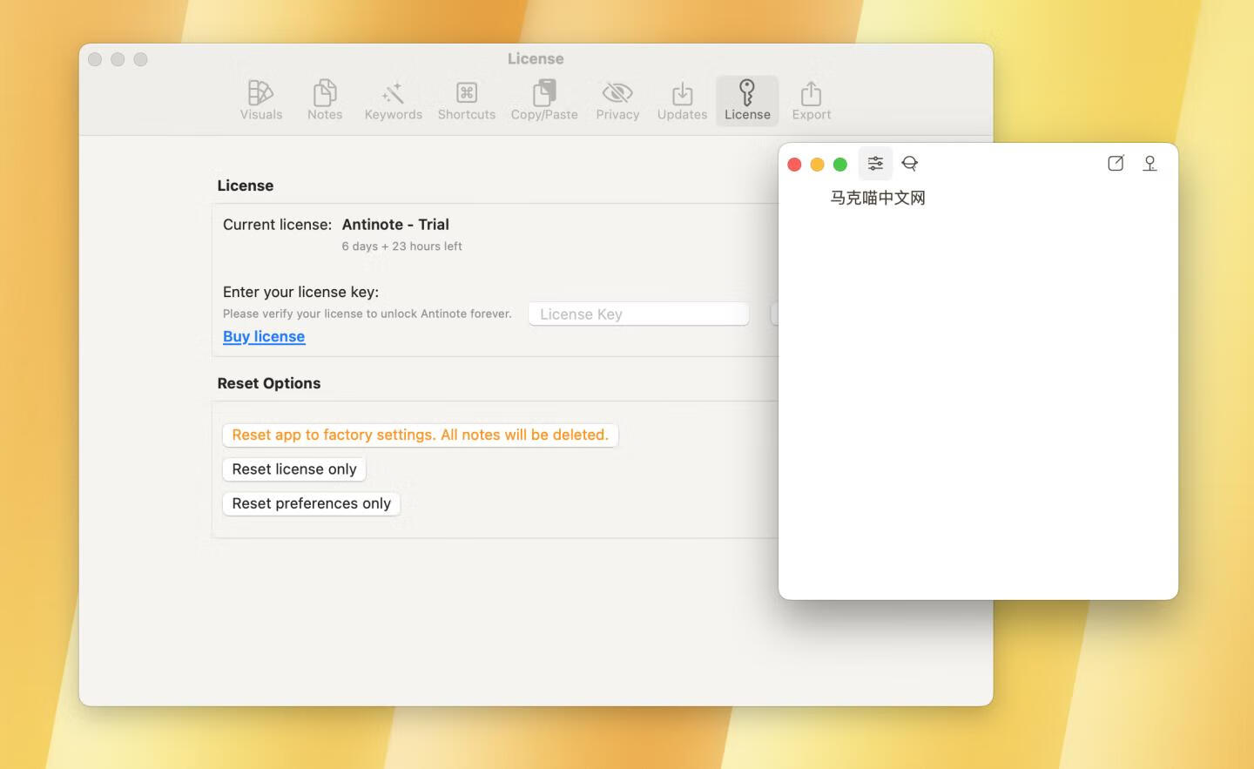Click the Reset preferences only button

click(x=311, y=503)
